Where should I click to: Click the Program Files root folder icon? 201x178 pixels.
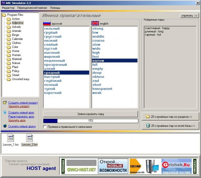[x=4, y=15]
